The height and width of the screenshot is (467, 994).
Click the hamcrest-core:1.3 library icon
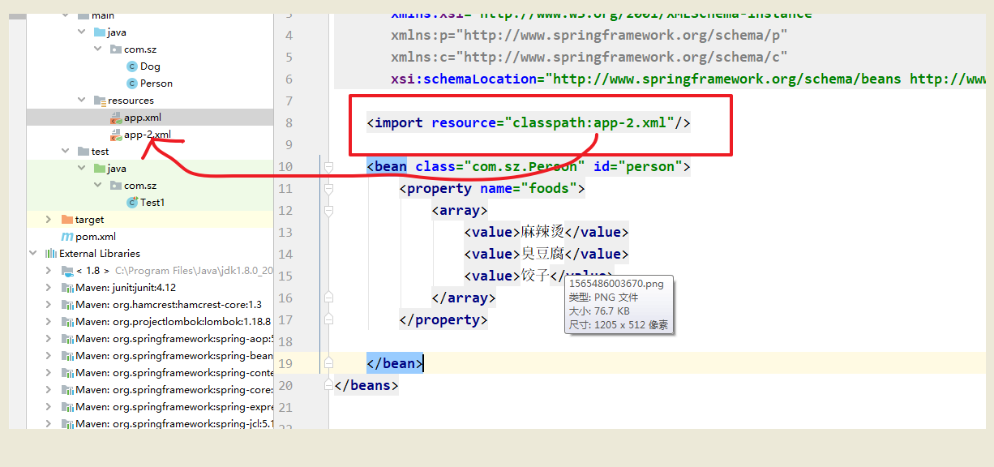67,305
